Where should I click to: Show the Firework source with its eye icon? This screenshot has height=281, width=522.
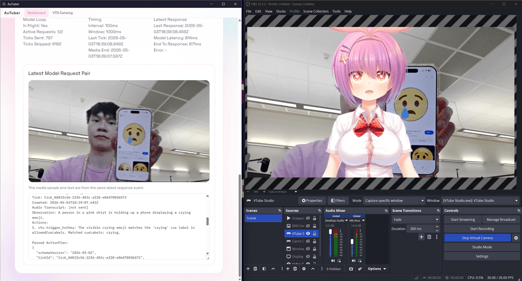click(x=308, y=219)
